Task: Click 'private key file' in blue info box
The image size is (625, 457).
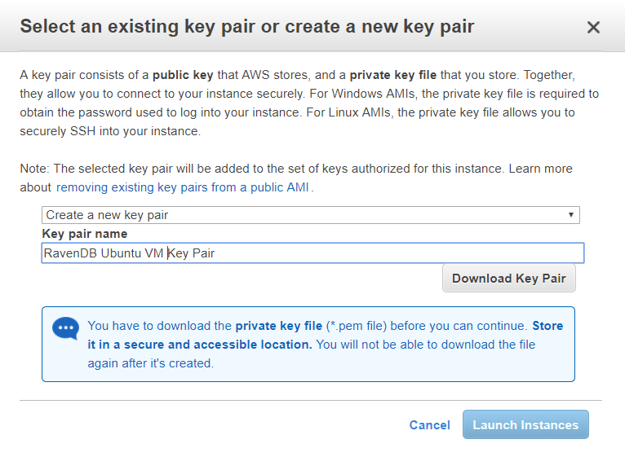Action: [278, 326]
